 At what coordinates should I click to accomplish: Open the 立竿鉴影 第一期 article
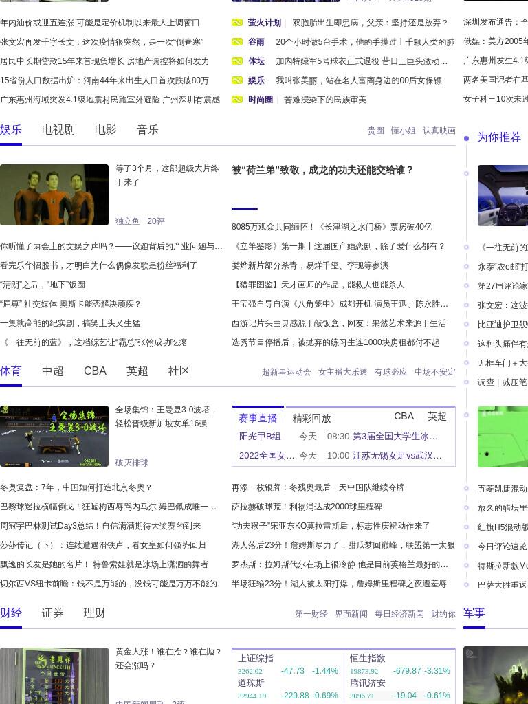(338, 246)
